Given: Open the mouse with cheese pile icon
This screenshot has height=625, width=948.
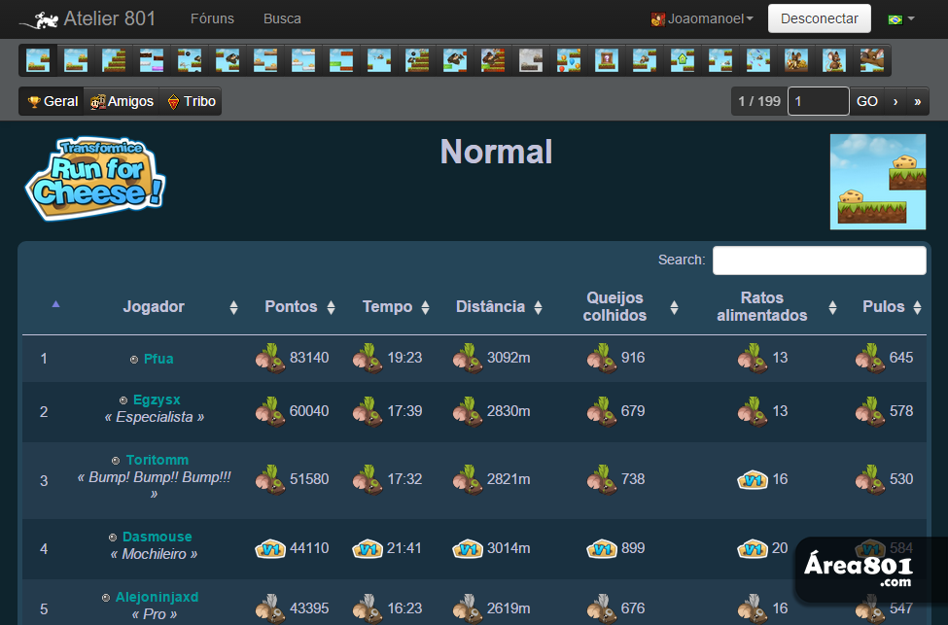Looking at the screenshot, I should click(x=795, y=60).
